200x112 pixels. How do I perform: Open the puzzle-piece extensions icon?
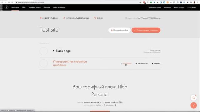[187, 2]
